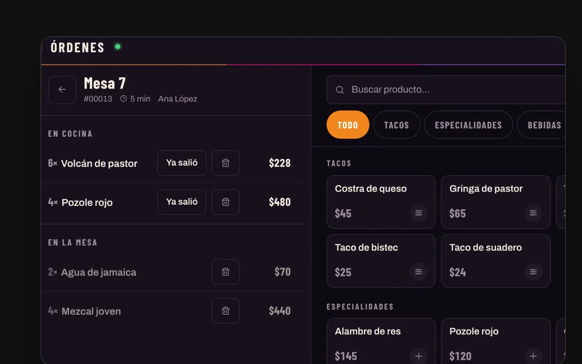Click the $440 price for Mezcal joven
The height and width of the screenshot is (364, 582).
point(280,311)
